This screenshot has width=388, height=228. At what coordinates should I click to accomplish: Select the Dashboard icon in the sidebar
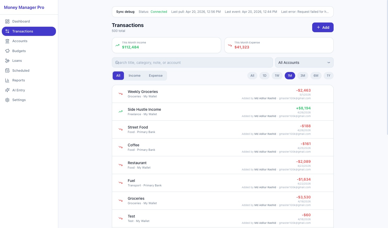7,21
